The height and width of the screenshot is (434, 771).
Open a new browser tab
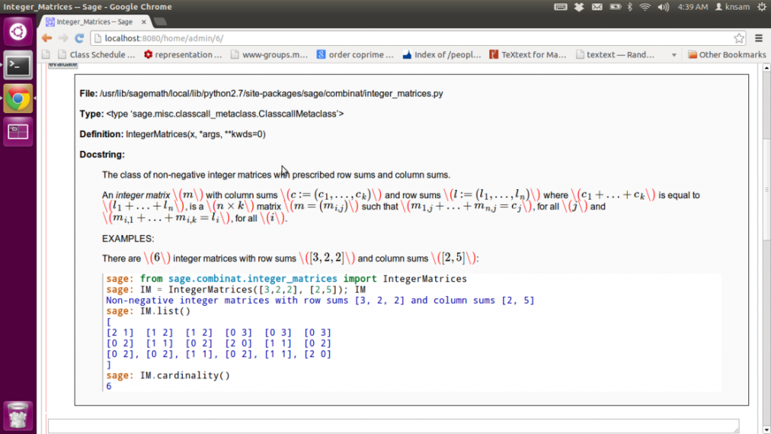pyautogui.click(x=160, y=22)
